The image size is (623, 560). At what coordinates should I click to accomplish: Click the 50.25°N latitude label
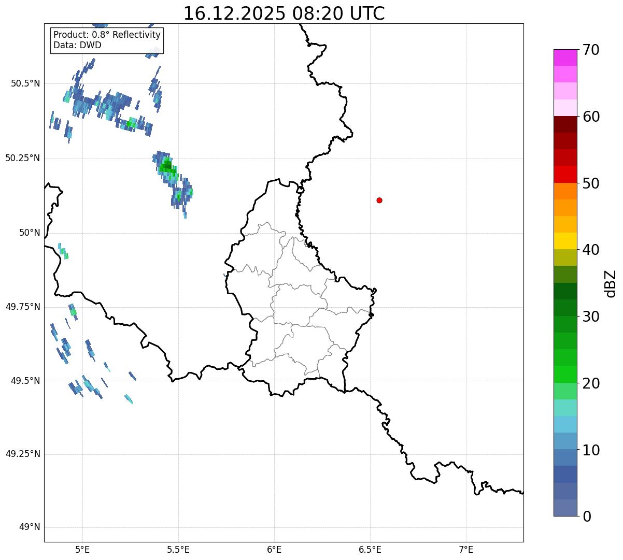23,158
